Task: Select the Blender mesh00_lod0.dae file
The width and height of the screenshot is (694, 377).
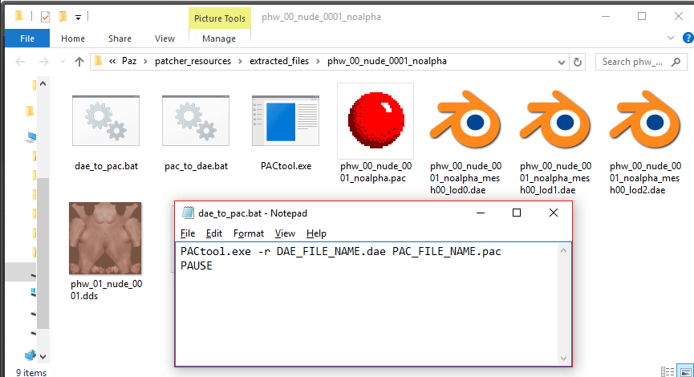Action: (465, 122)
